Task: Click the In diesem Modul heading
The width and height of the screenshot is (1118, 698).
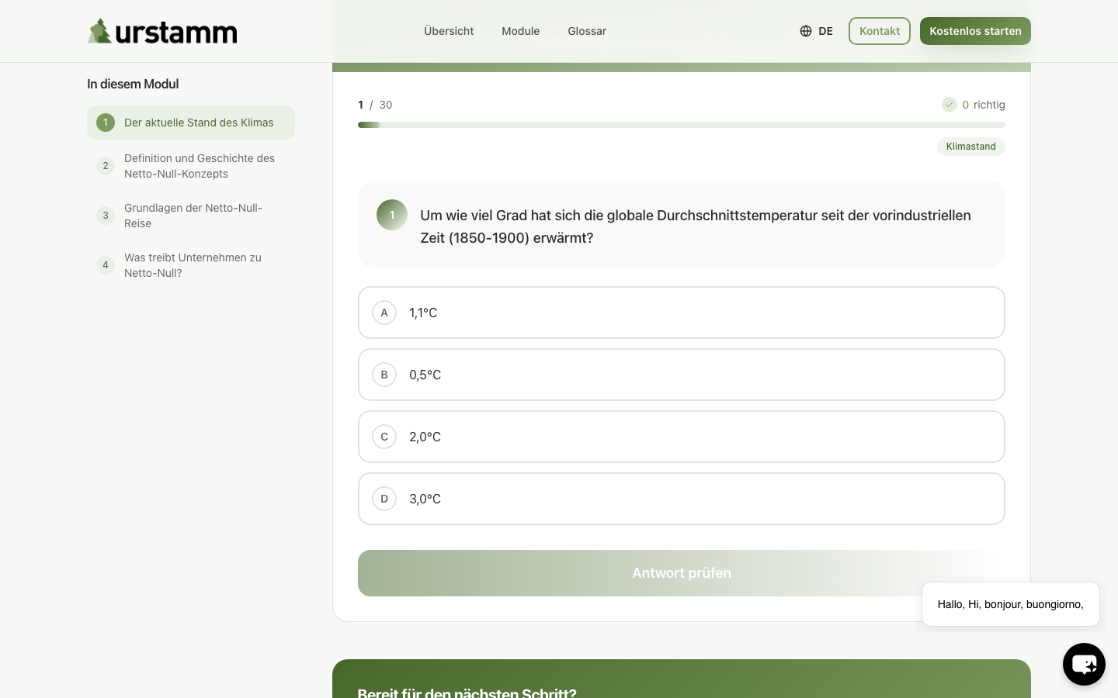Action: (x=133, y=84)
